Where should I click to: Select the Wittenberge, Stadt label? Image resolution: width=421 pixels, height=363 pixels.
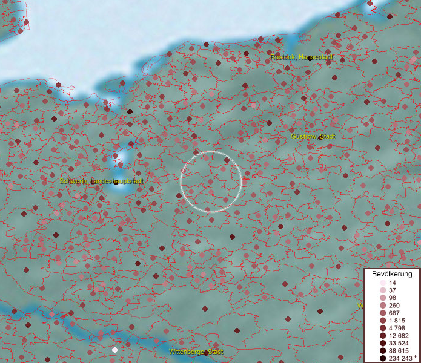click(x=196, y=352)
